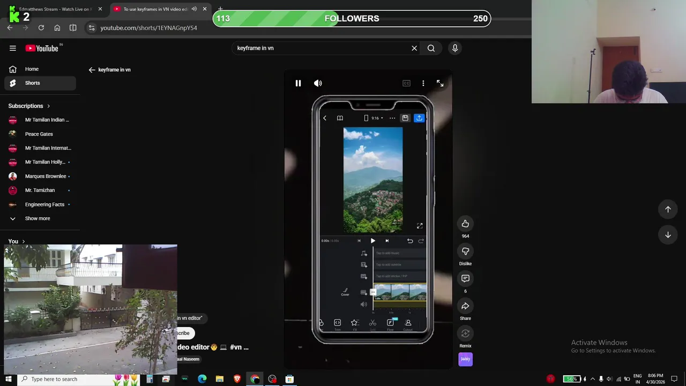Image resolution: width=686 pixels, height=386 pixels.
Task: Click the back arrow next to keyframe in vn
Action: 92,70
